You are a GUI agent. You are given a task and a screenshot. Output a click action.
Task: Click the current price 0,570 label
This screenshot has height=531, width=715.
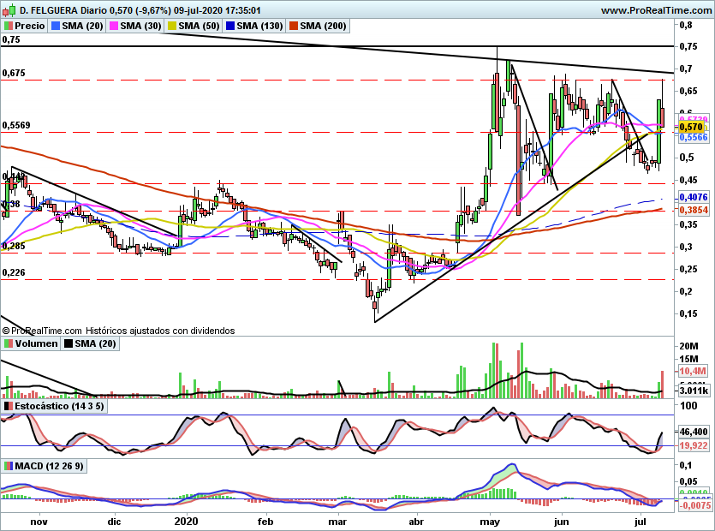pyautogui.click(x=691, y=127)
